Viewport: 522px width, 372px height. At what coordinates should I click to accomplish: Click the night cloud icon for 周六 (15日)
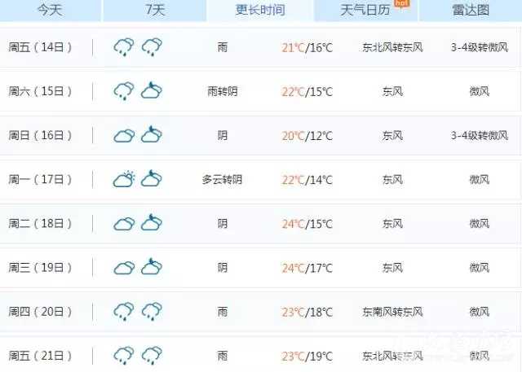pyautogui.click(x=151, y=90)
